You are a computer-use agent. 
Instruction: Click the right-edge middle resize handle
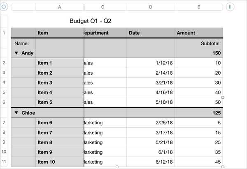[x=223, y=98]
